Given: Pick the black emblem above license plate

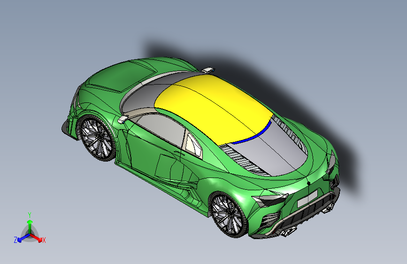Looking at the screenshot, I should 308,183.
